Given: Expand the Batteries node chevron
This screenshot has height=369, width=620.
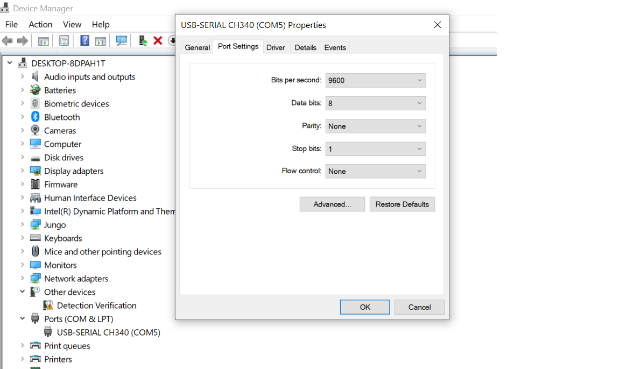Looking at the screenshot, I should 23,90.
